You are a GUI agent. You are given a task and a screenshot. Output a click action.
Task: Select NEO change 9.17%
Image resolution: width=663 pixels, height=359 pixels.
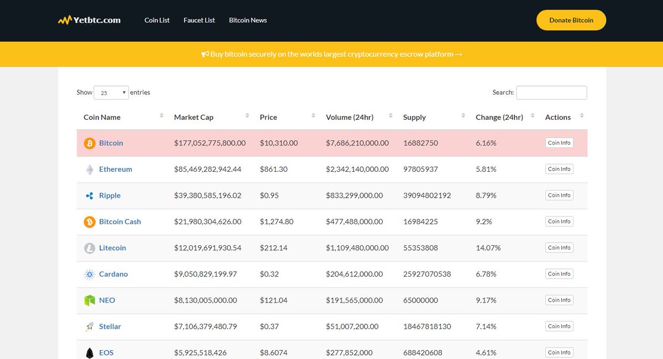486,300
